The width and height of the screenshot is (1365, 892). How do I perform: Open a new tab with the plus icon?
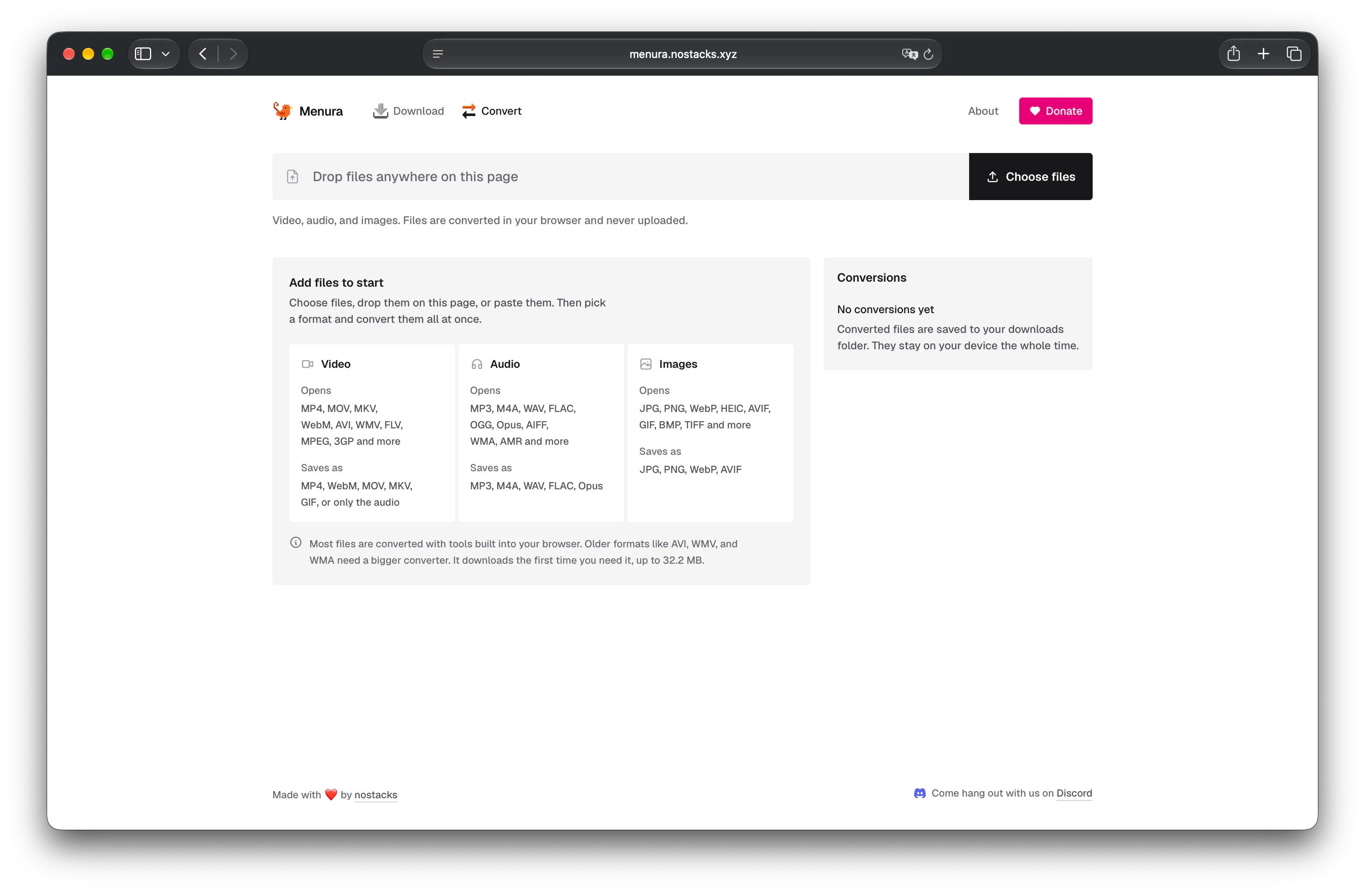click(1263, 54)
